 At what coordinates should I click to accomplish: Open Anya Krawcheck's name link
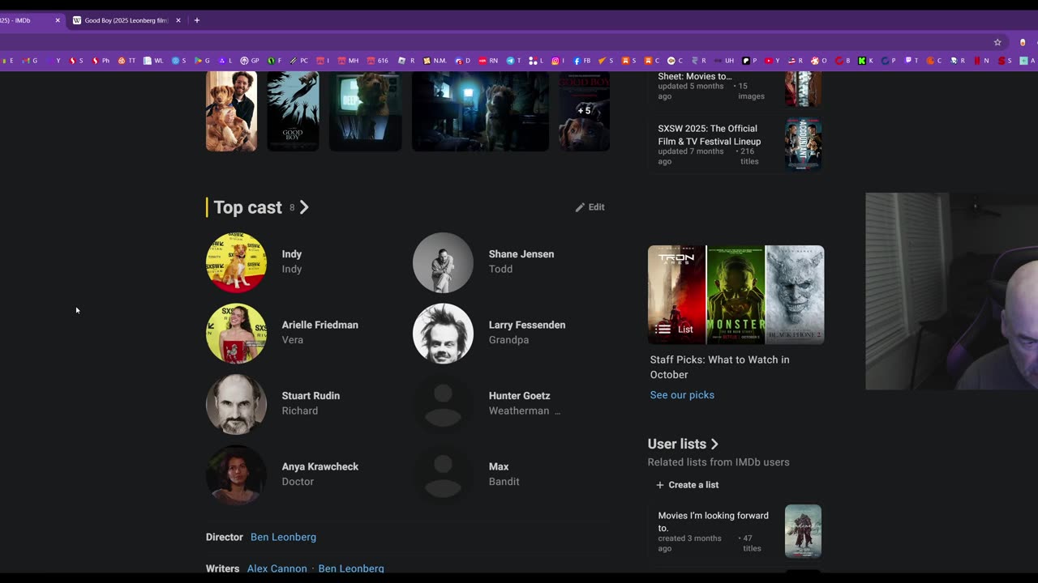[320, 466]
